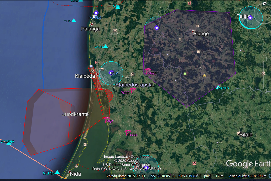The width and height of the screenshot is (271, 181).
Task: Click the square place icon southwest of Plungė
Action: pos(180,39)
